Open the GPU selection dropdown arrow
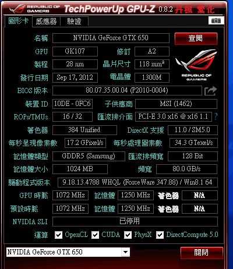 126,252
